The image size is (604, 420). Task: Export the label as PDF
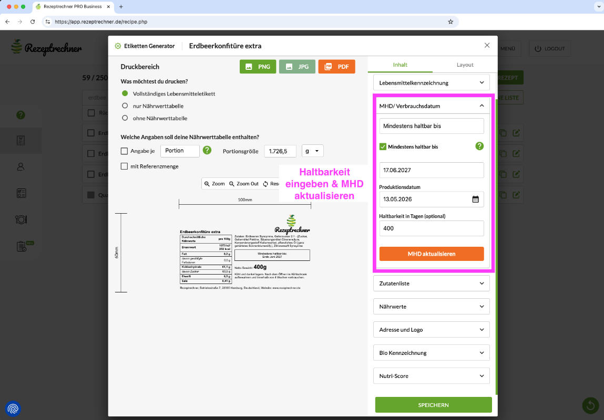(336, 67)
